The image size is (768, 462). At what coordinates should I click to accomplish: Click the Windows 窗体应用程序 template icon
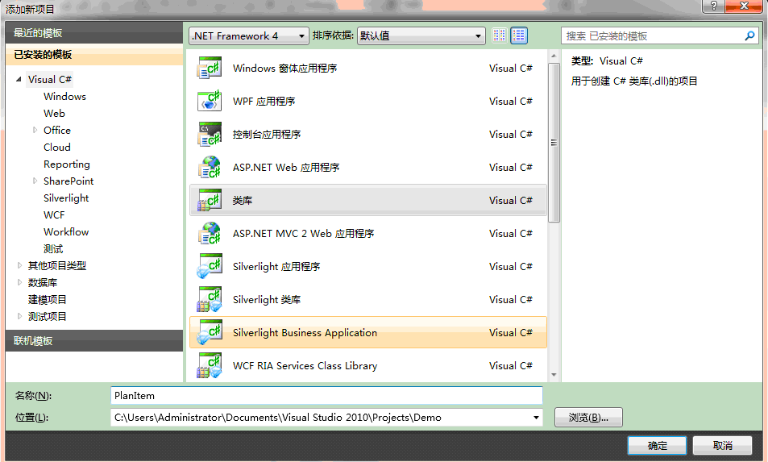pos(210,68)
